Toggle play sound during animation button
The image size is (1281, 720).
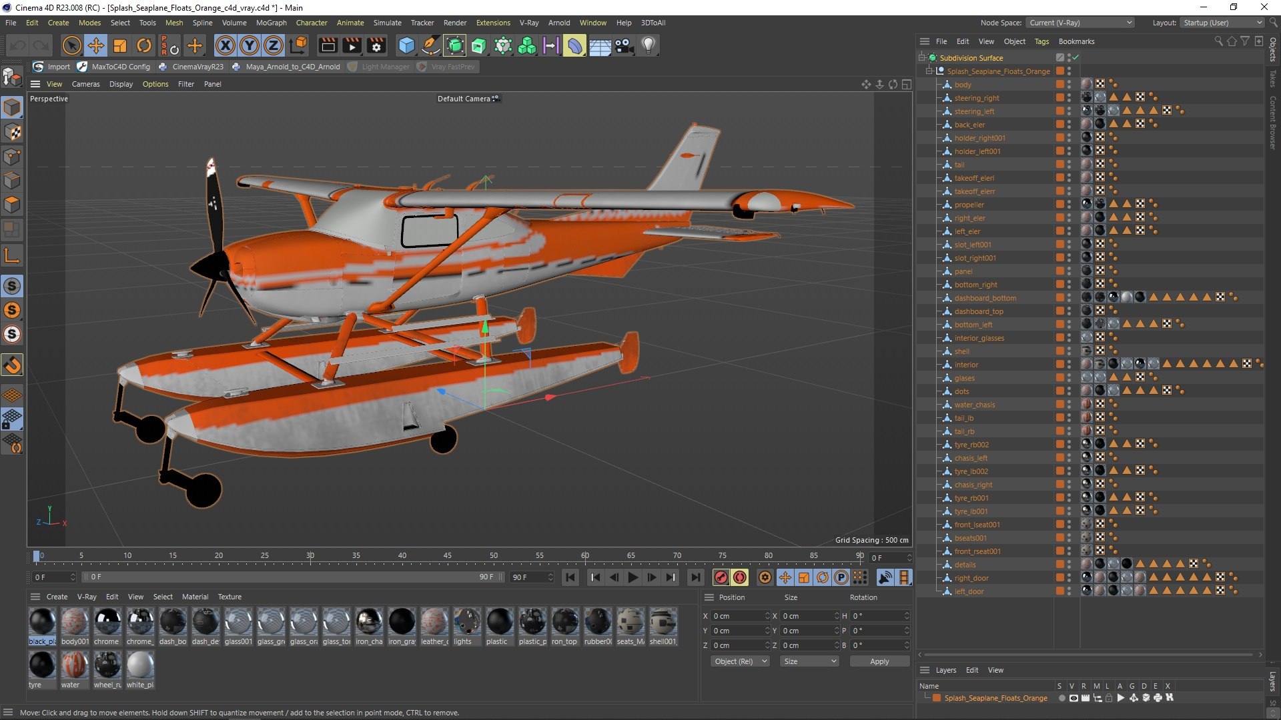885,577
